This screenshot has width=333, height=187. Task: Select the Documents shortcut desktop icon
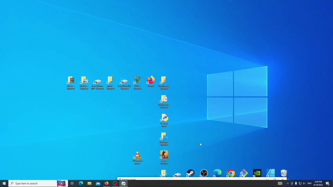pos(164,102)
